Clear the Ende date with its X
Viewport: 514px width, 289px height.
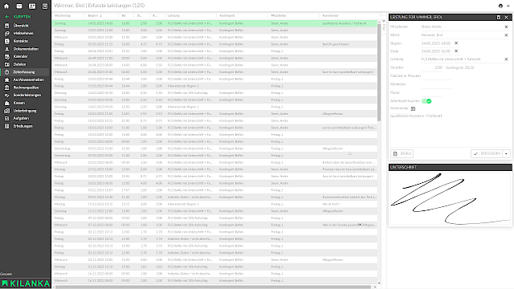[x=456, y=51]
